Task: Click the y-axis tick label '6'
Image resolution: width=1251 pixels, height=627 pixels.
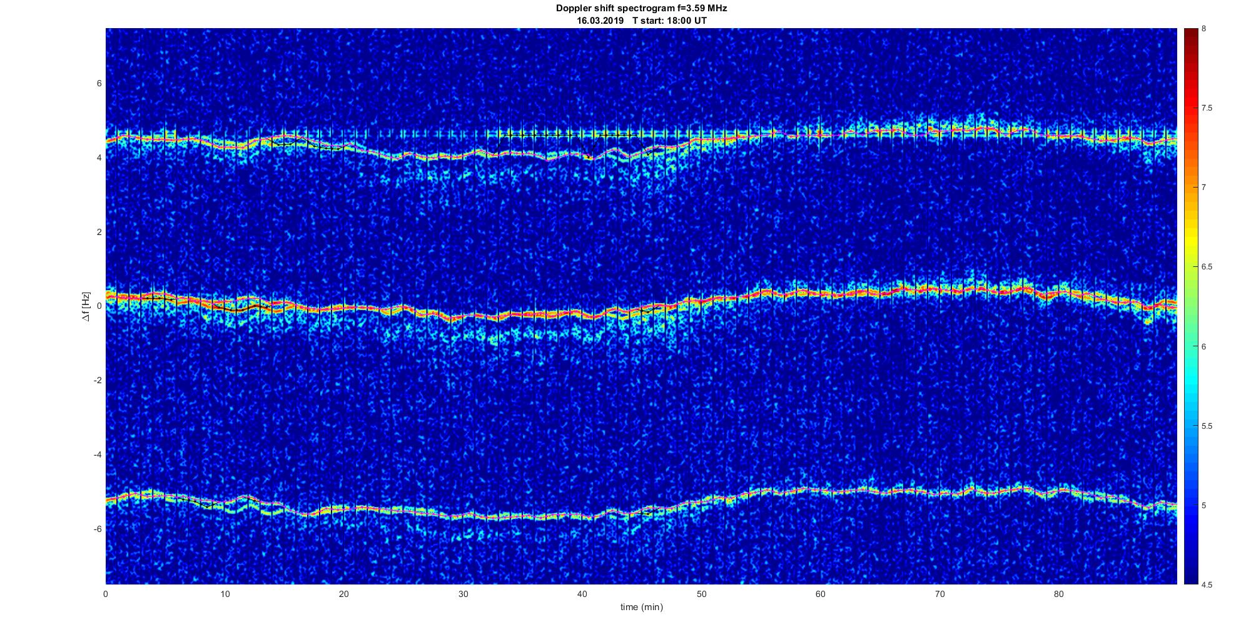Action: (99, 84)
